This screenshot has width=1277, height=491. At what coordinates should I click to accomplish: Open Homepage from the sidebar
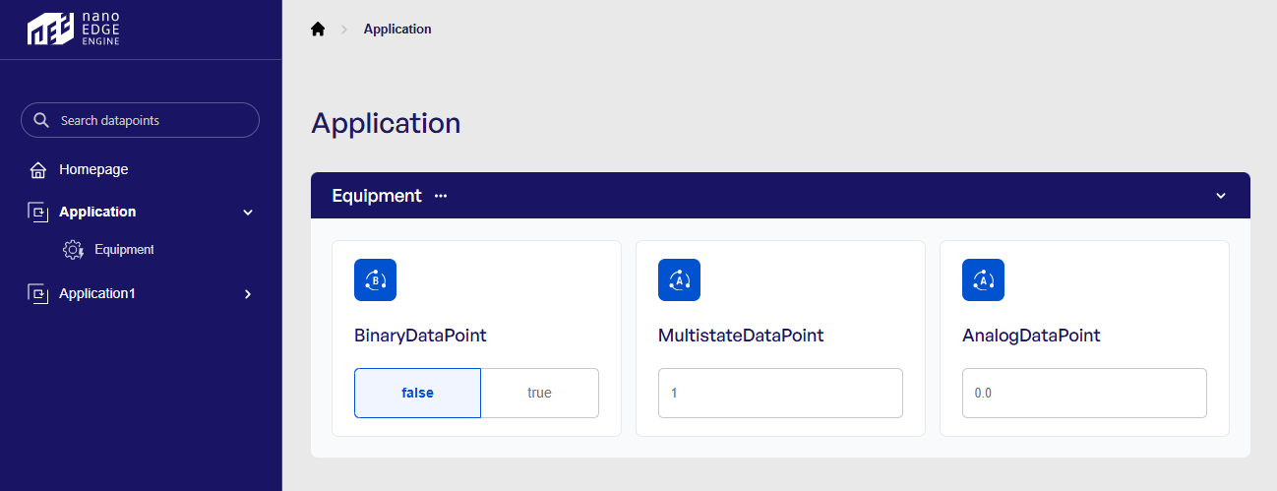93,169
